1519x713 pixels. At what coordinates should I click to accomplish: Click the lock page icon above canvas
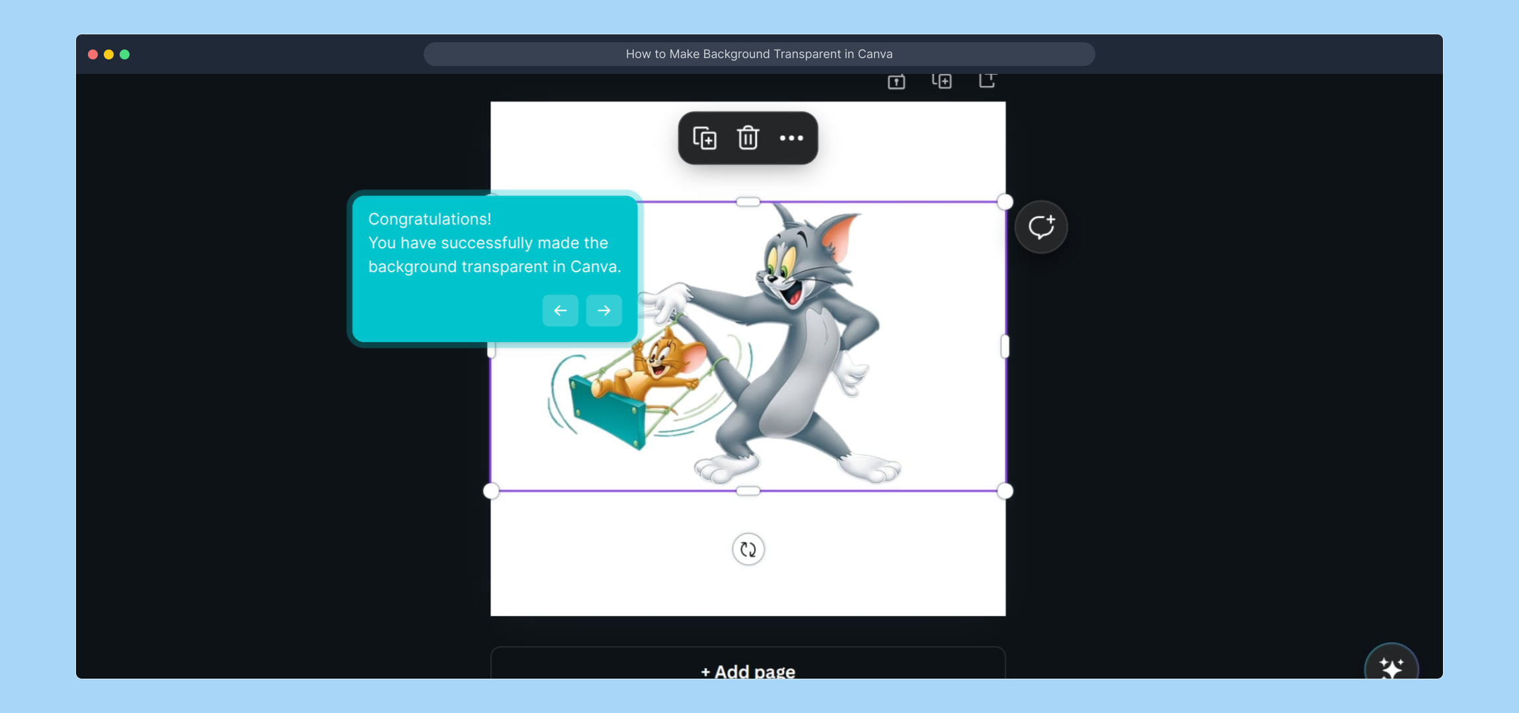click(896, 82)
